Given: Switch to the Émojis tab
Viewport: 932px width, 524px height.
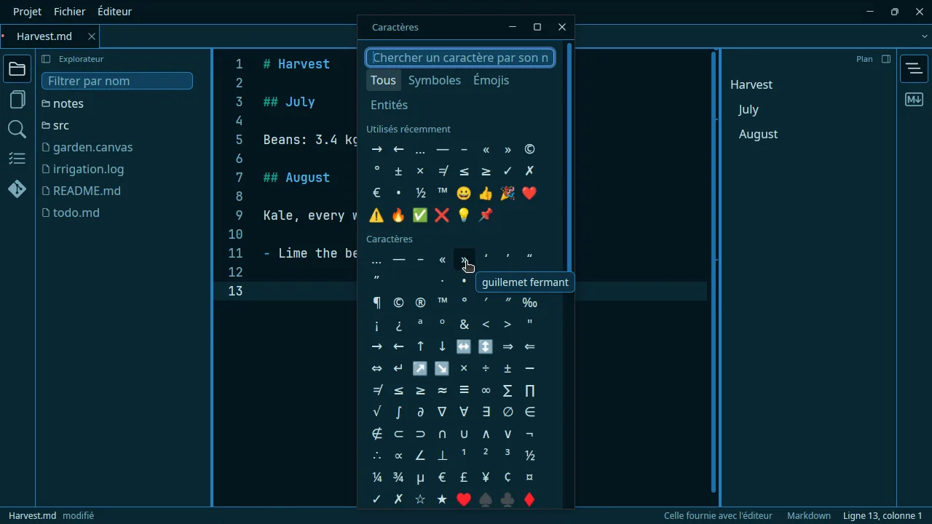Looking at the screenshot, I should [491, 80].
